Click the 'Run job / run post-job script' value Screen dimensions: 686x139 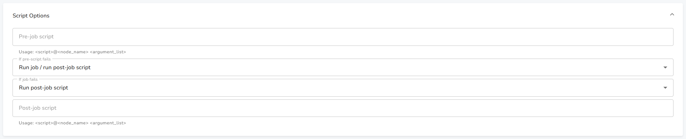pos(55,68)
